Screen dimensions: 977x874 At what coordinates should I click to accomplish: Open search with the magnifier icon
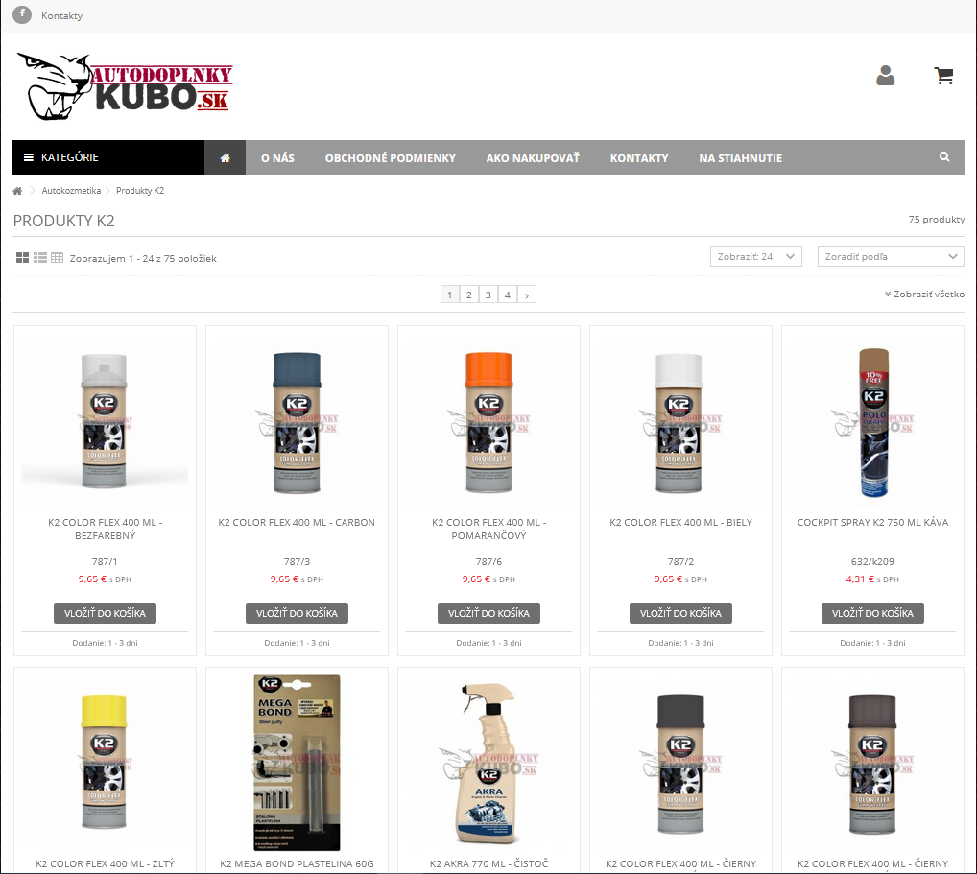coord(944,157)
